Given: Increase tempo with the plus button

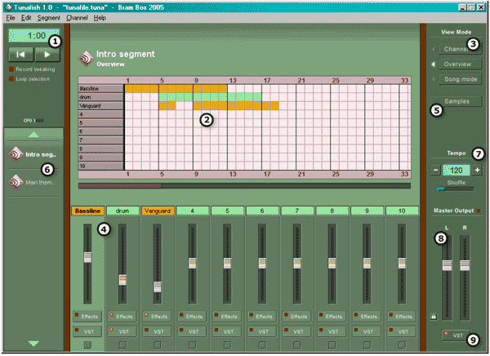Looking at the screenshot, I should coord(477,171).
